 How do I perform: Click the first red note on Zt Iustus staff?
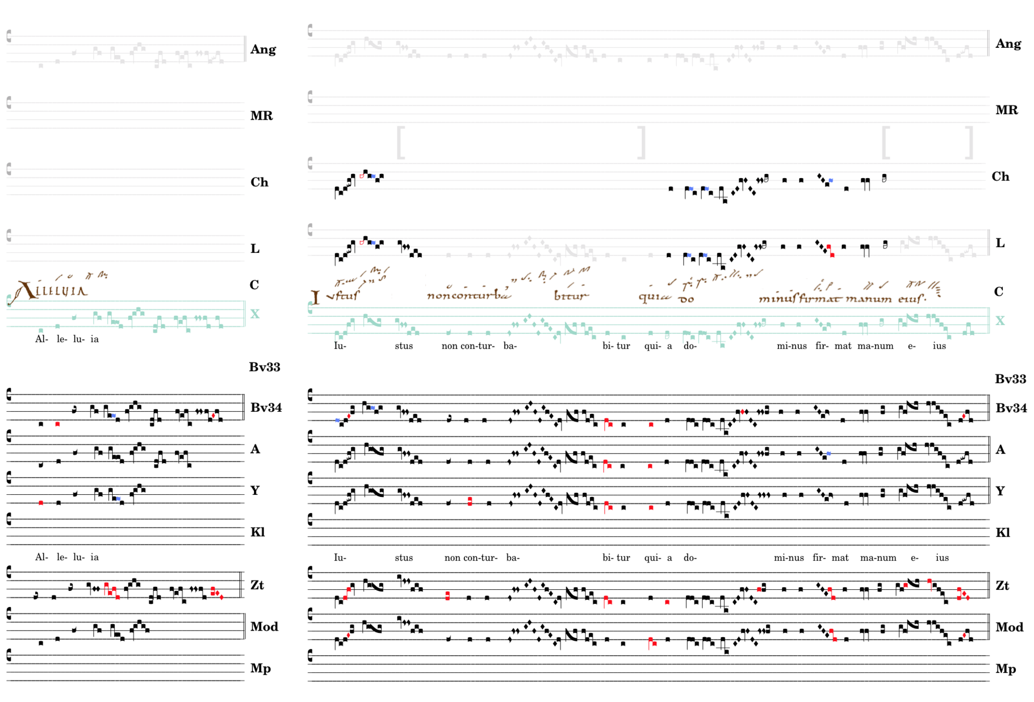pyautogui.click(x=346, y=597)
